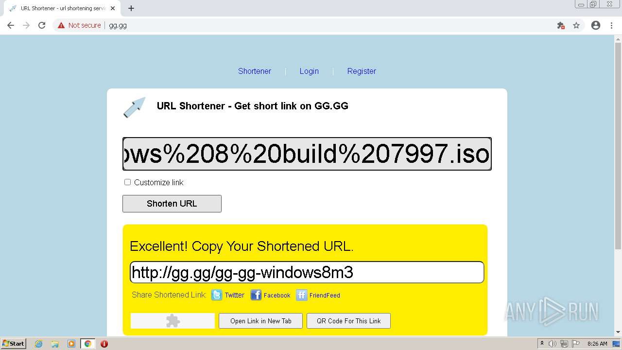This screenshot has width=622, height=350.
Task: Share via the FriendFeed icon
Action: [302, 295]
